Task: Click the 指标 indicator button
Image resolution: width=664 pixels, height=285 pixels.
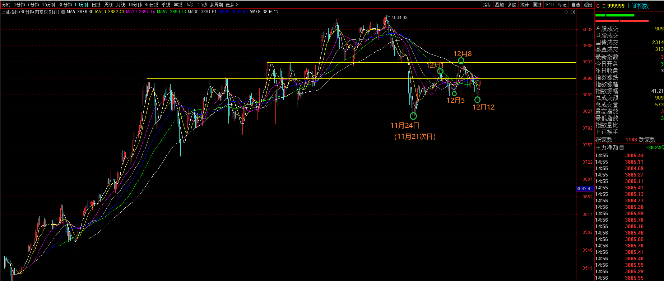Action: [487, 5]
